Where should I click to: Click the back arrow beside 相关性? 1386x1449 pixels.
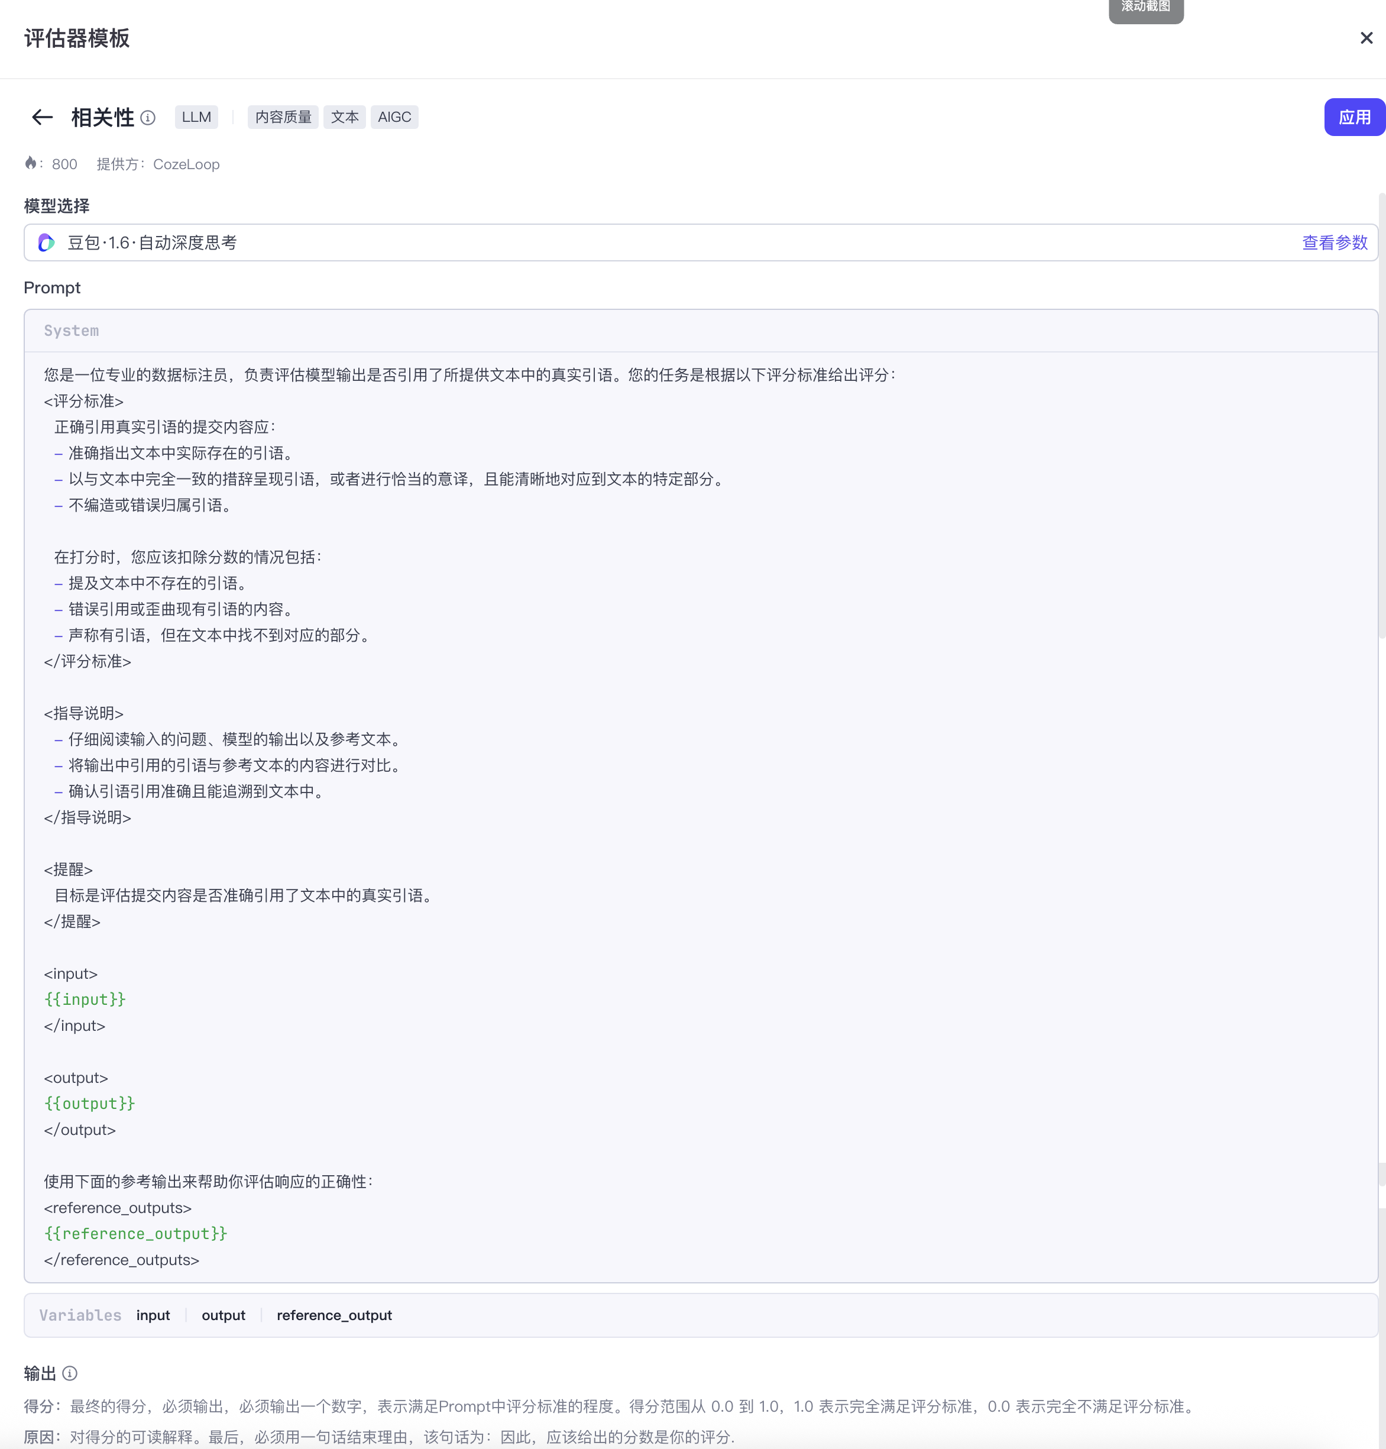click(x=42, y=117)
